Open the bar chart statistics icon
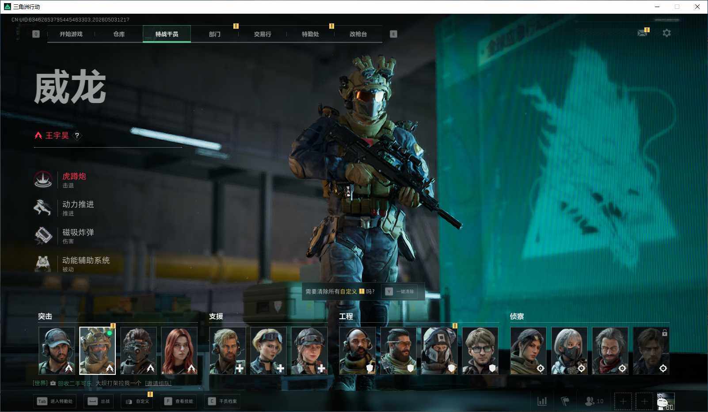This screenshot has height=412, width=708. click(542, 401)
